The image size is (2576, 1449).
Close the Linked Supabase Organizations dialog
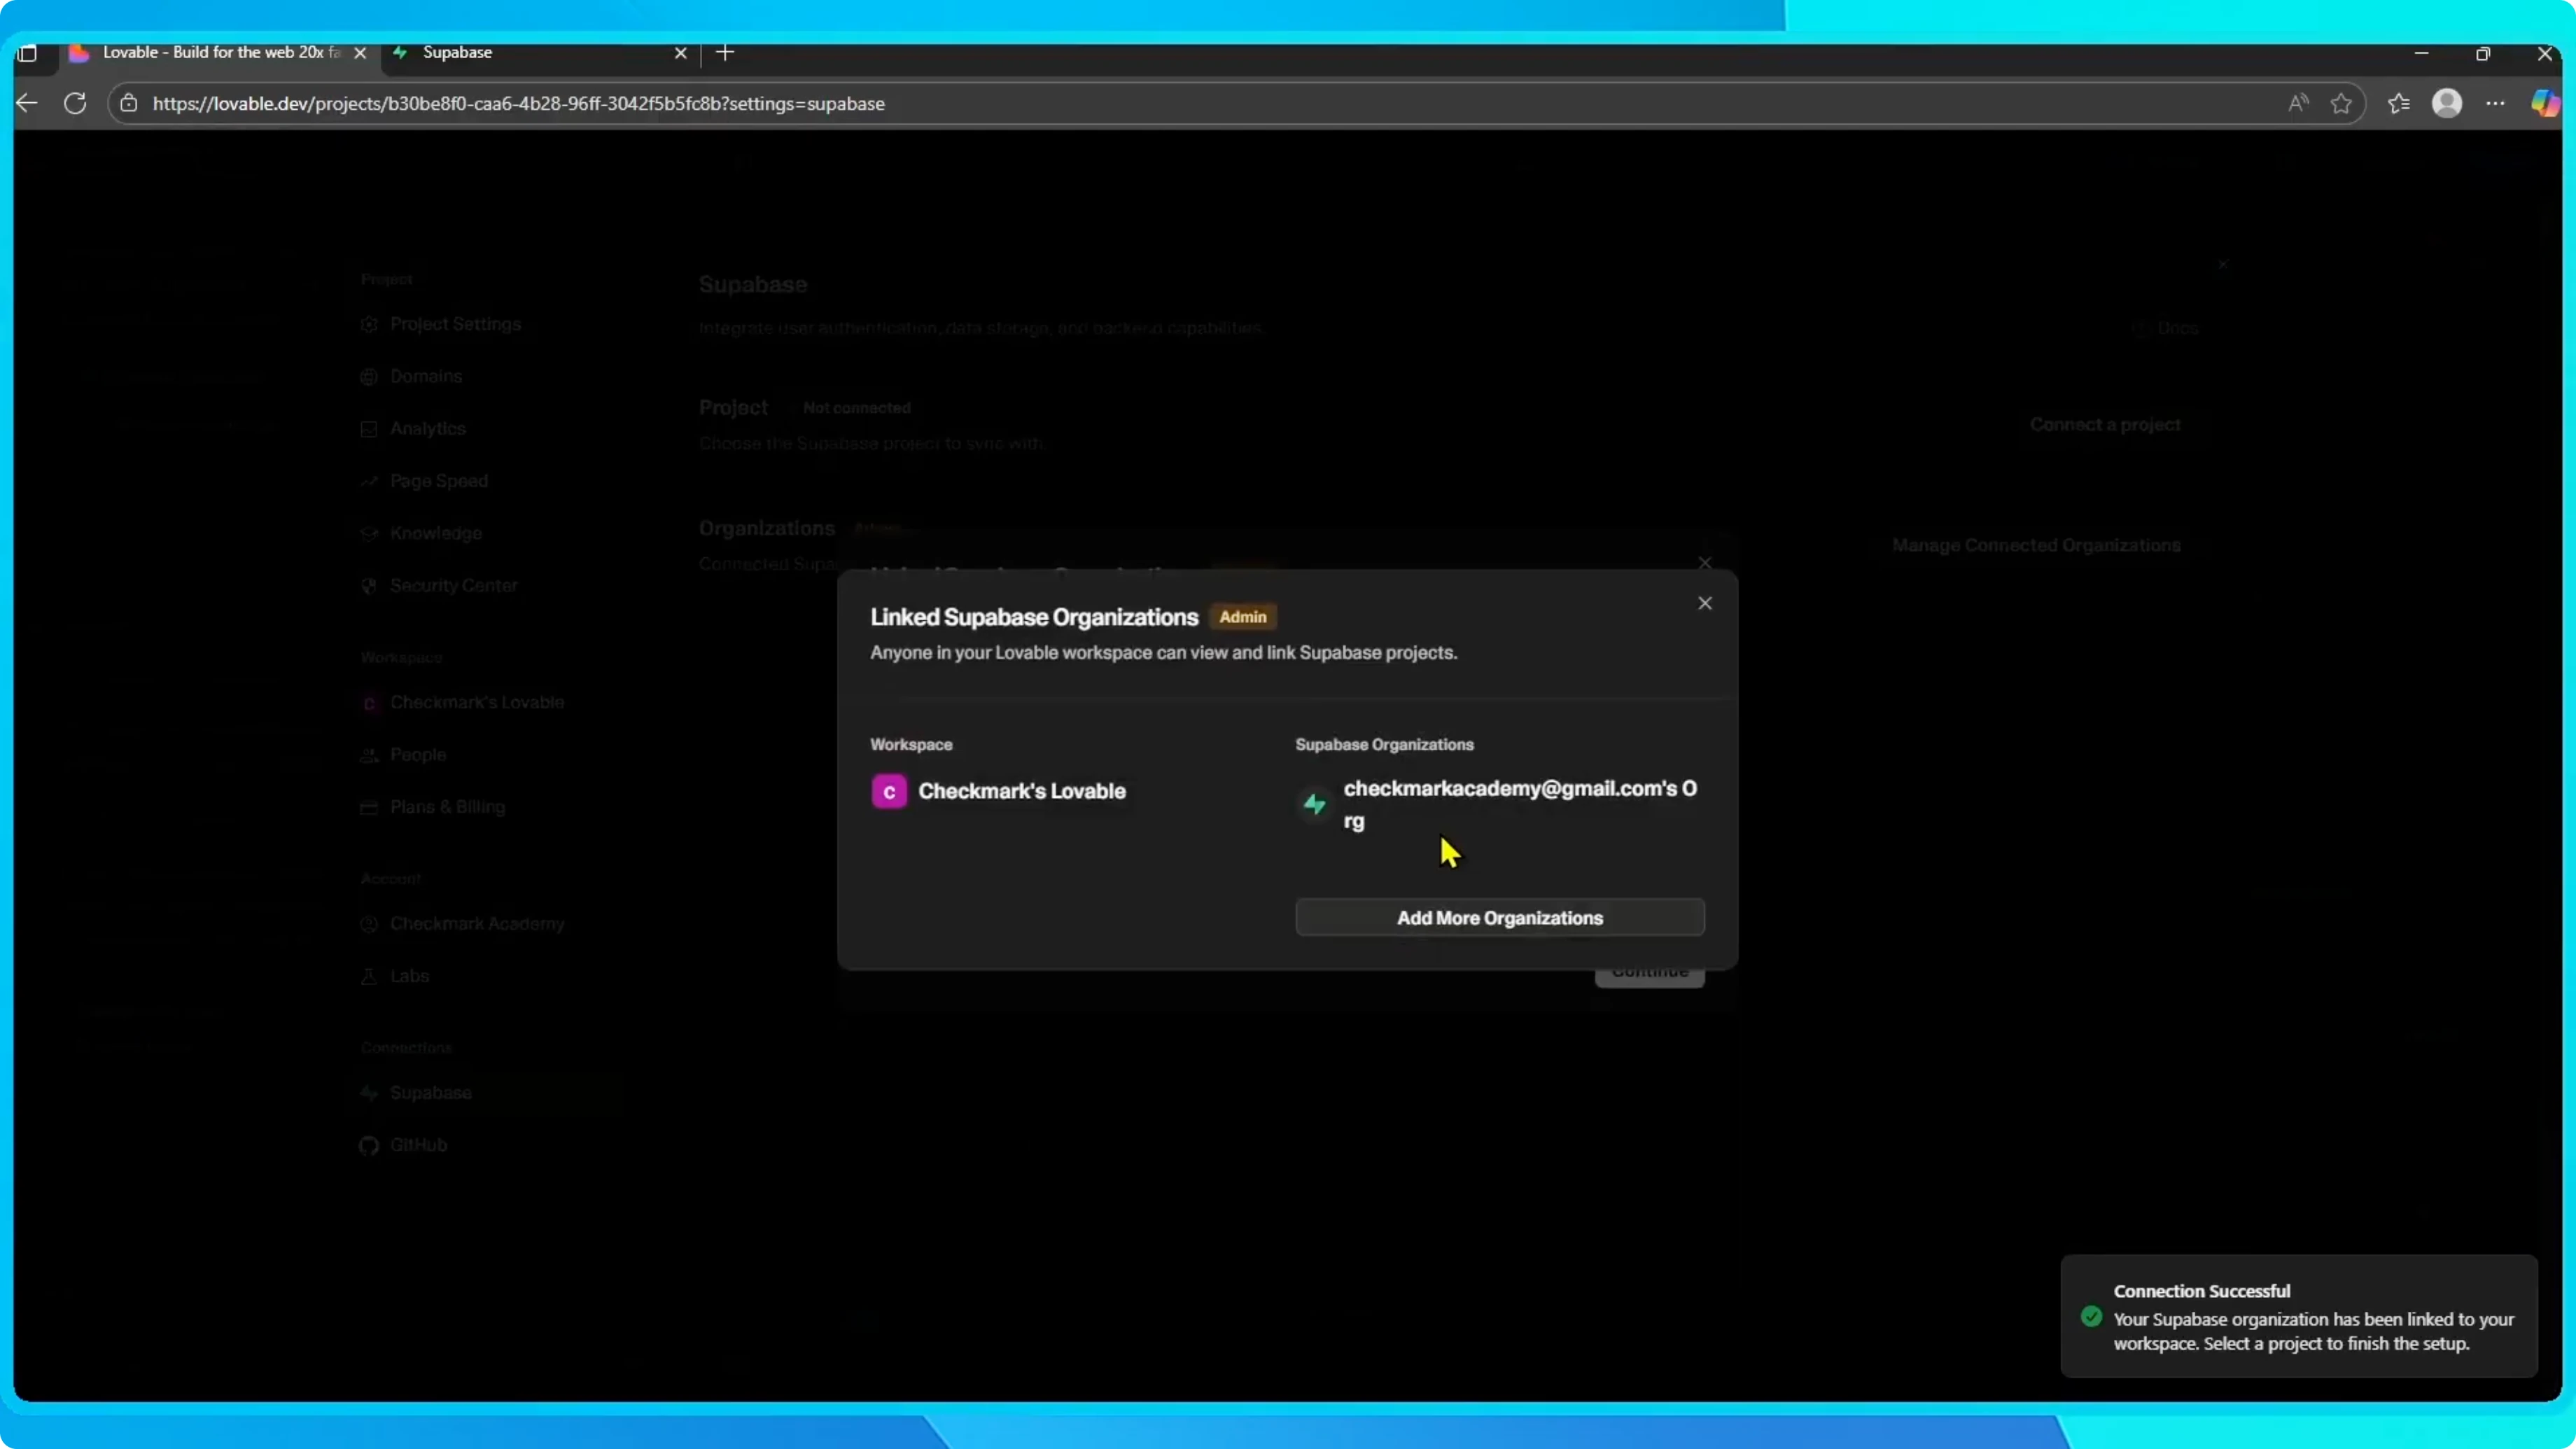pos(1705,603)
